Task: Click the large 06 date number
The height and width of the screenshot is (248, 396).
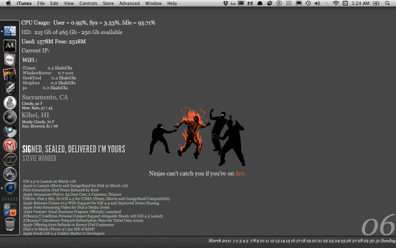Action: (378, 225)
